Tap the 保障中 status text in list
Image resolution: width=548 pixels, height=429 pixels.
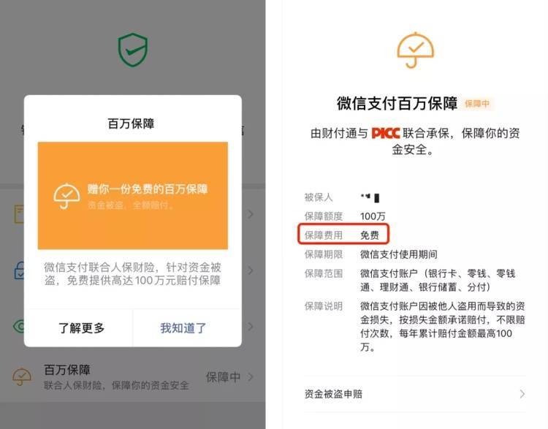pyautogui.click(x=223, y=377)
